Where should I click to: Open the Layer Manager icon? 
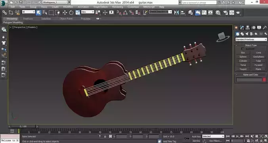point(191,12)
